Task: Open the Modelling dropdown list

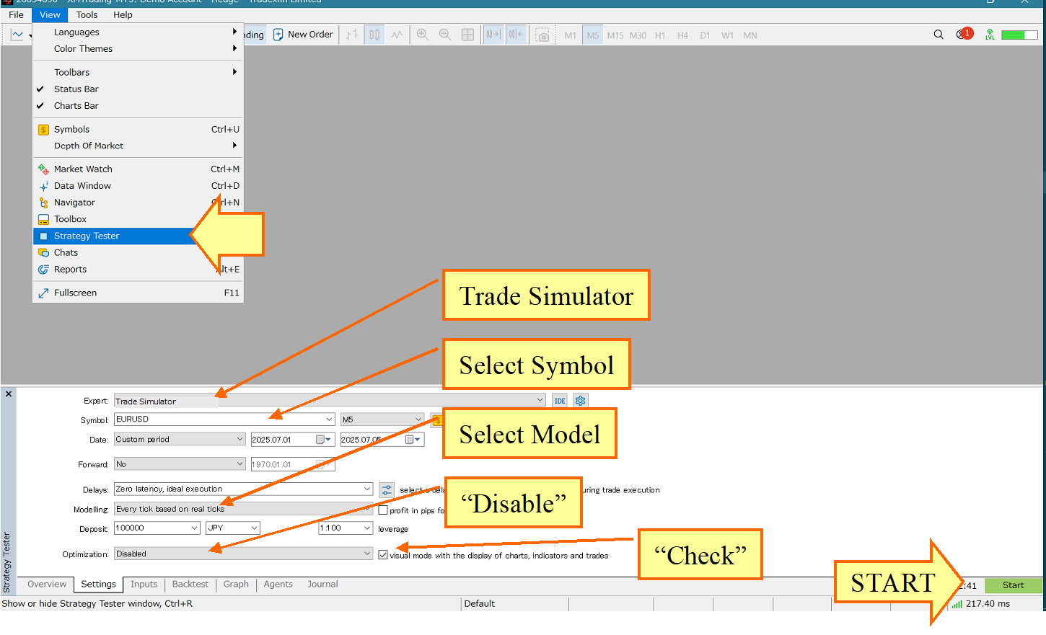Action: click(244, 509)
